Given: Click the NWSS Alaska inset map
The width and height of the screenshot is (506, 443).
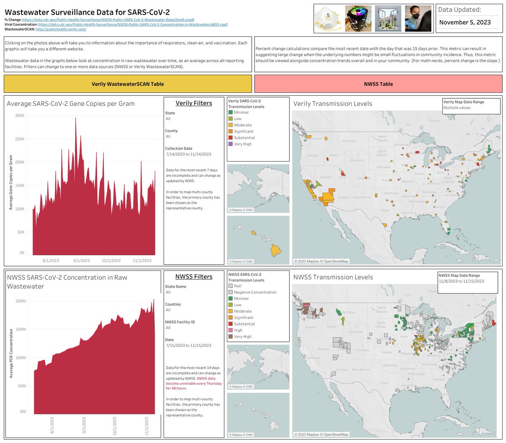Looking at the screenshot, I should (258, 367).
